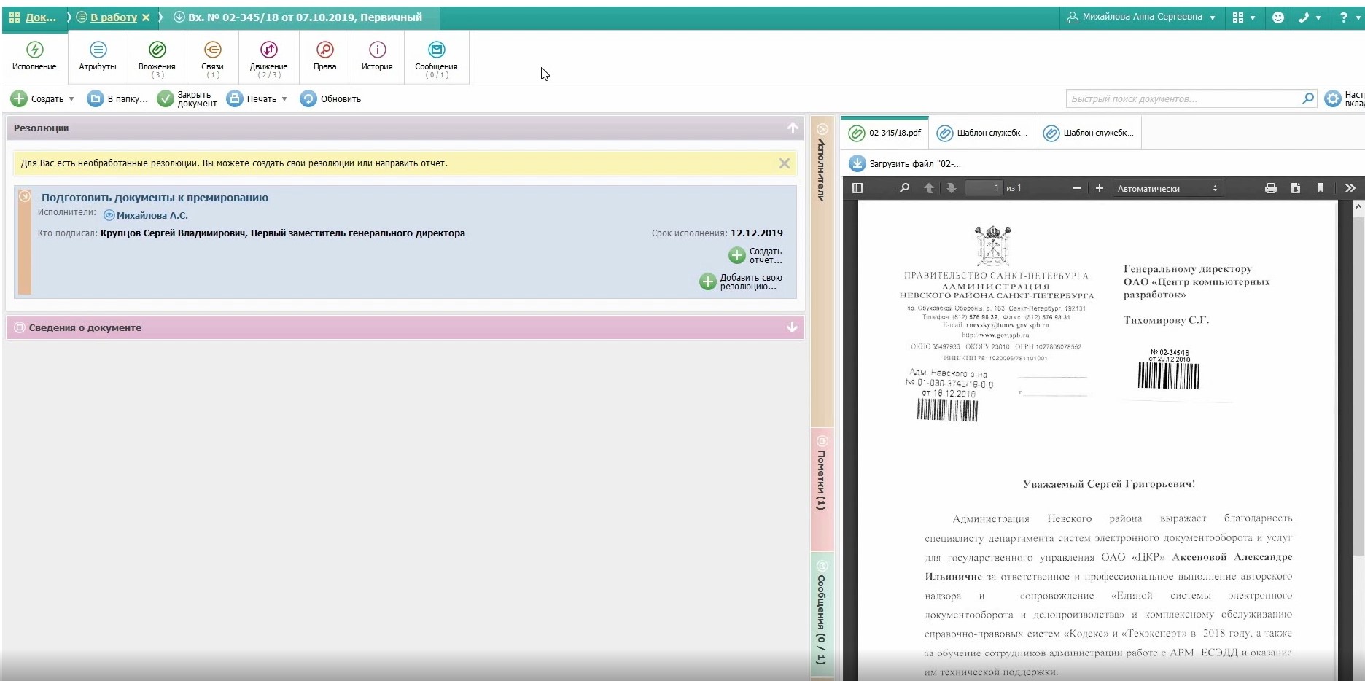Open the Исполнение tab

(x=34, y=57)
